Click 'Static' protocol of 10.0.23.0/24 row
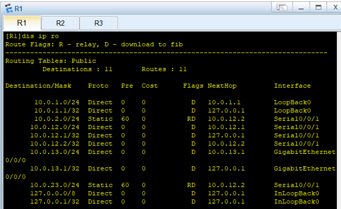Image resolution: width=341 pixels, height=209 pixels. 100,185
